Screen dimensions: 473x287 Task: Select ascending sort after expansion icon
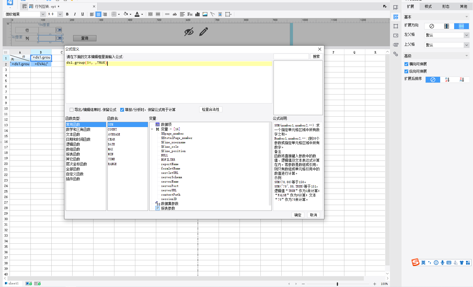coord(447,80)
